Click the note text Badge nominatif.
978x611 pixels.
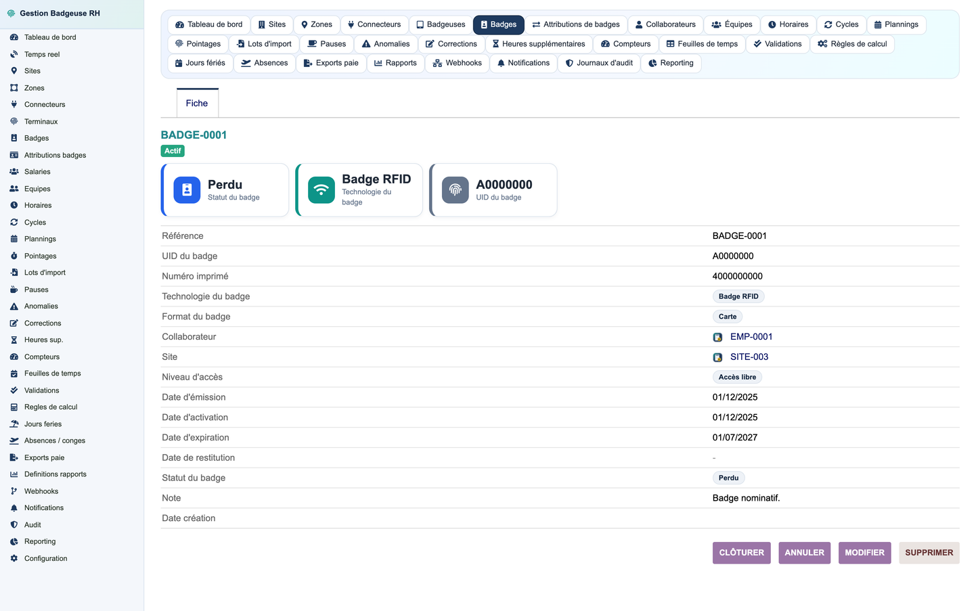click(x=746, y=498)
